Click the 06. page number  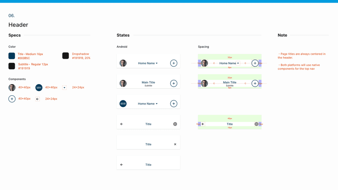(x=12, y=16)
